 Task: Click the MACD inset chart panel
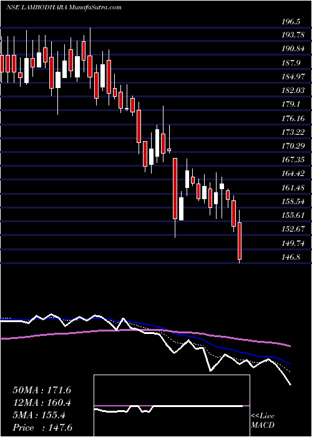(x=172, y=406)
